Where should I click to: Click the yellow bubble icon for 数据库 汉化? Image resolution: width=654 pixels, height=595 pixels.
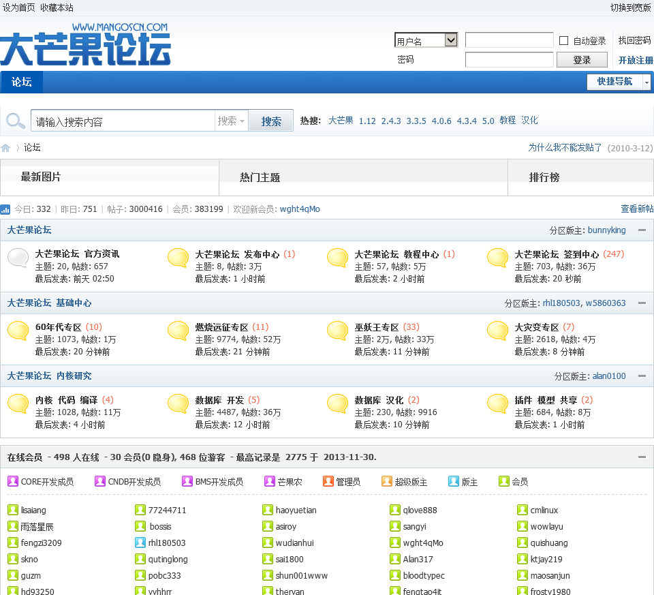(x=337, y=403)
